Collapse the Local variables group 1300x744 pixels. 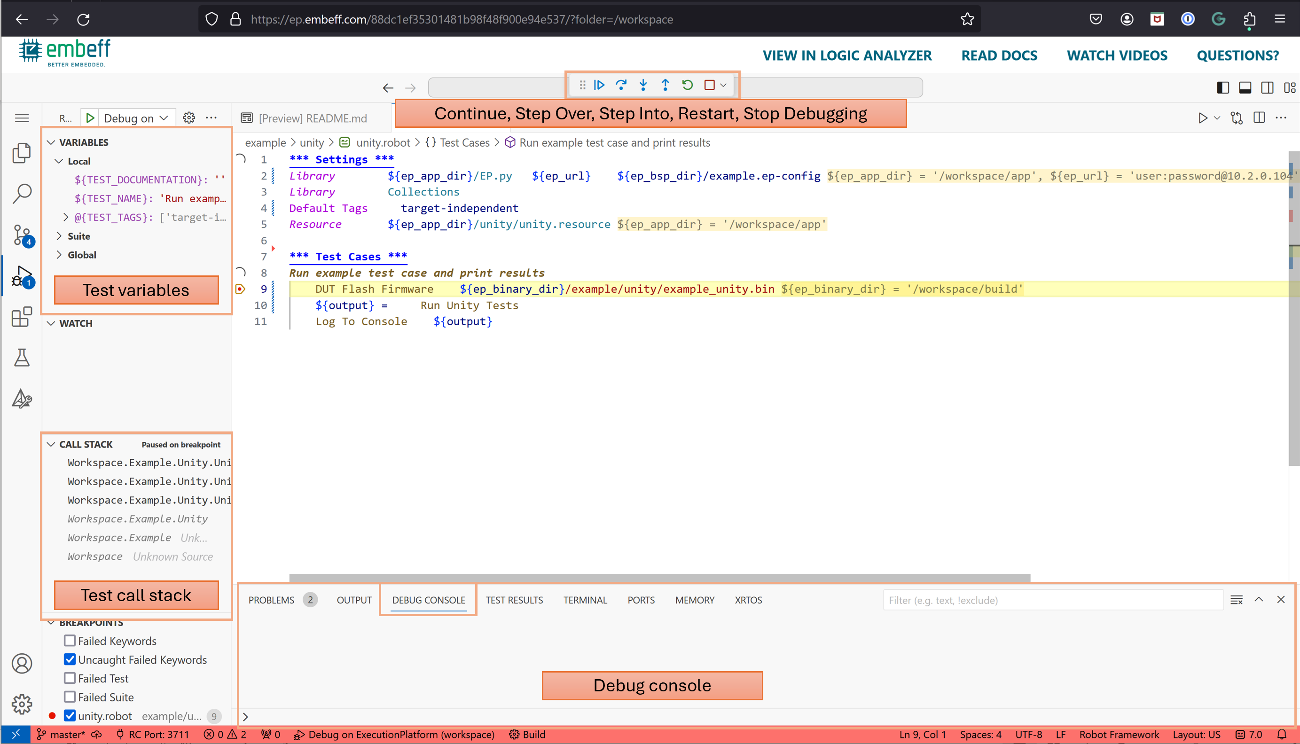59,161
